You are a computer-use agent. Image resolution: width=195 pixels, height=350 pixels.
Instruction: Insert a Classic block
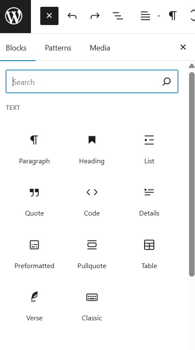pos(92,306)
